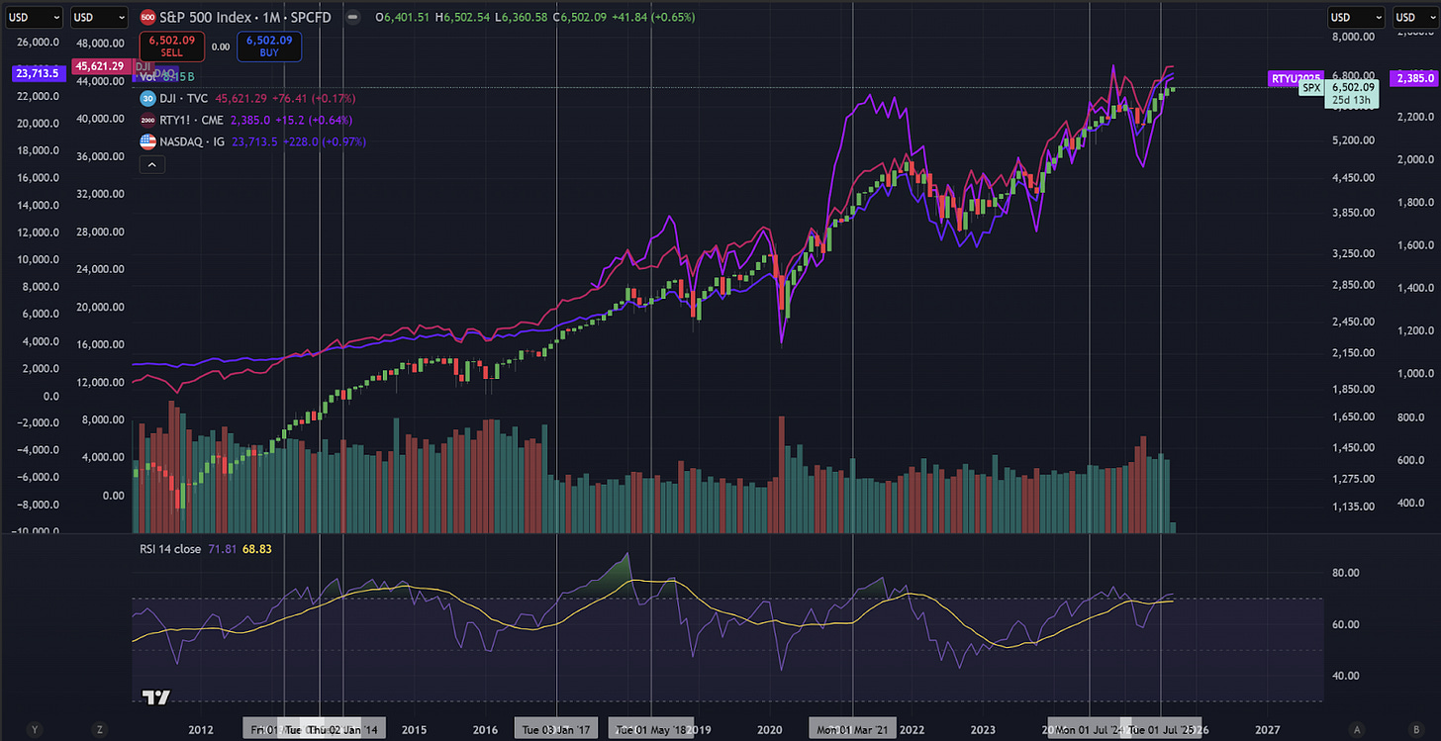Image resolution: width=1441 pixels, height=741 pixels.
Task: Click the Y scale letter marker
Action: point(35,730)
